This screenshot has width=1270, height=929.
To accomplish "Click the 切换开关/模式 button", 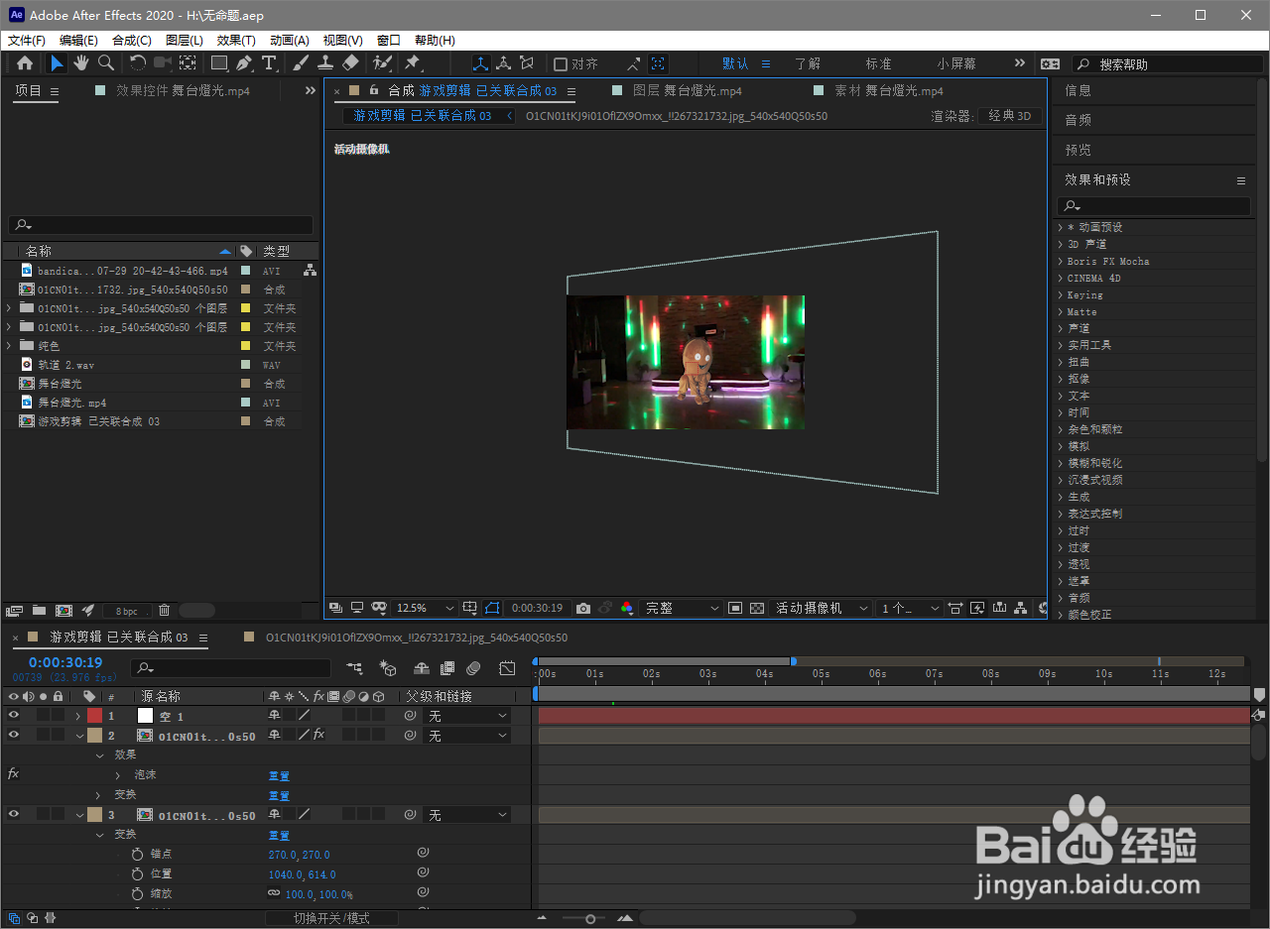I will tap(331, 918).
